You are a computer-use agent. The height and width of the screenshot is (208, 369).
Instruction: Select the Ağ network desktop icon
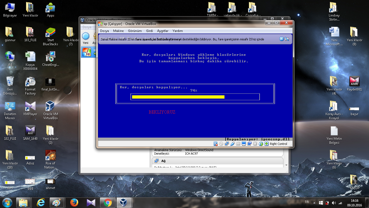click(10, 59)
